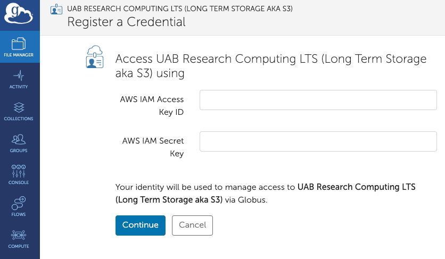
Task: Click the large 'Access UAB Research Computing' heading
Action: click(x=270, y=66)
